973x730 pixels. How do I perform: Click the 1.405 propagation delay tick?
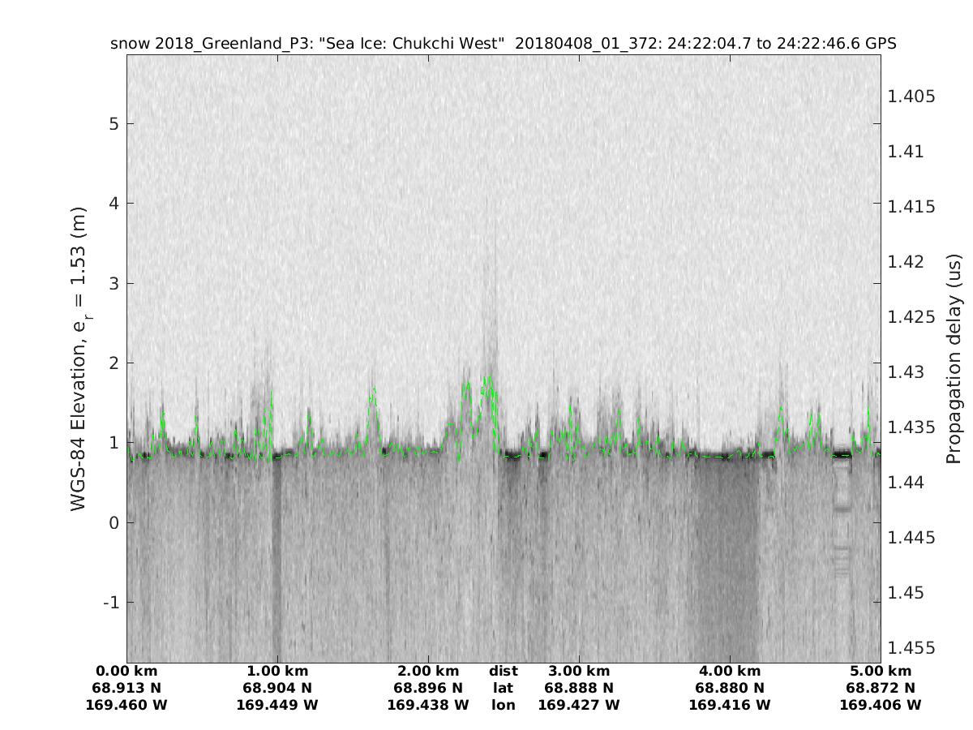coord(912,97)
